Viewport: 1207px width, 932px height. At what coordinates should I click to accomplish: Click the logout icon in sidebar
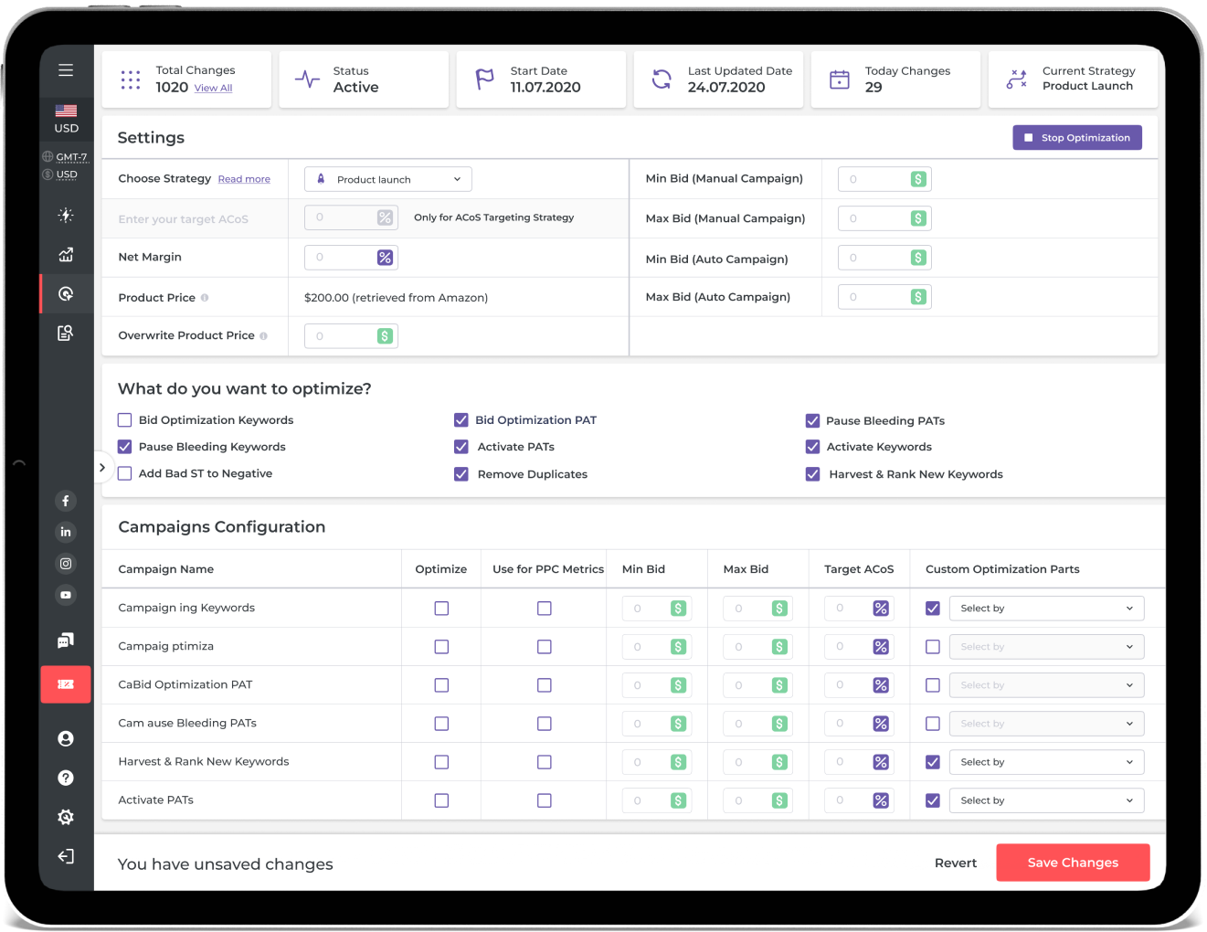tap(66, 856)
